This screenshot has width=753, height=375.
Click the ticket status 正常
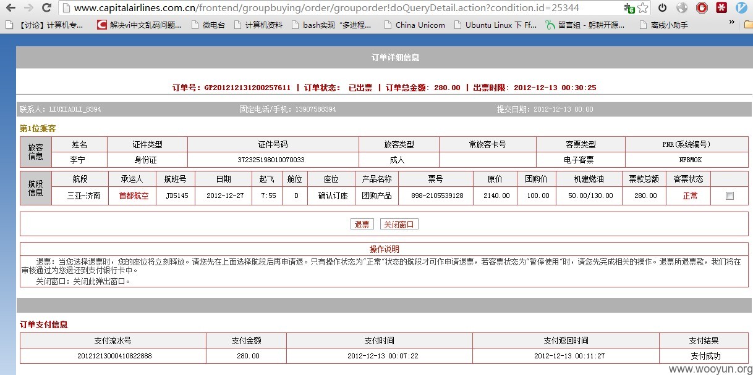690,196
